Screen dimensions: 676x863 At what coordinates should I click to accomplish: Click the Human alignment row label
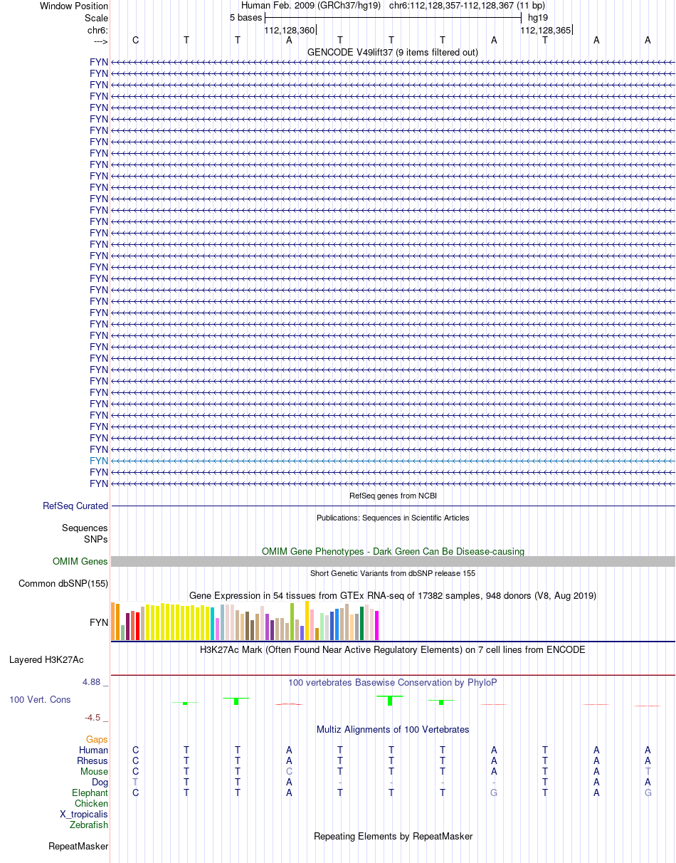click(94, 750)
